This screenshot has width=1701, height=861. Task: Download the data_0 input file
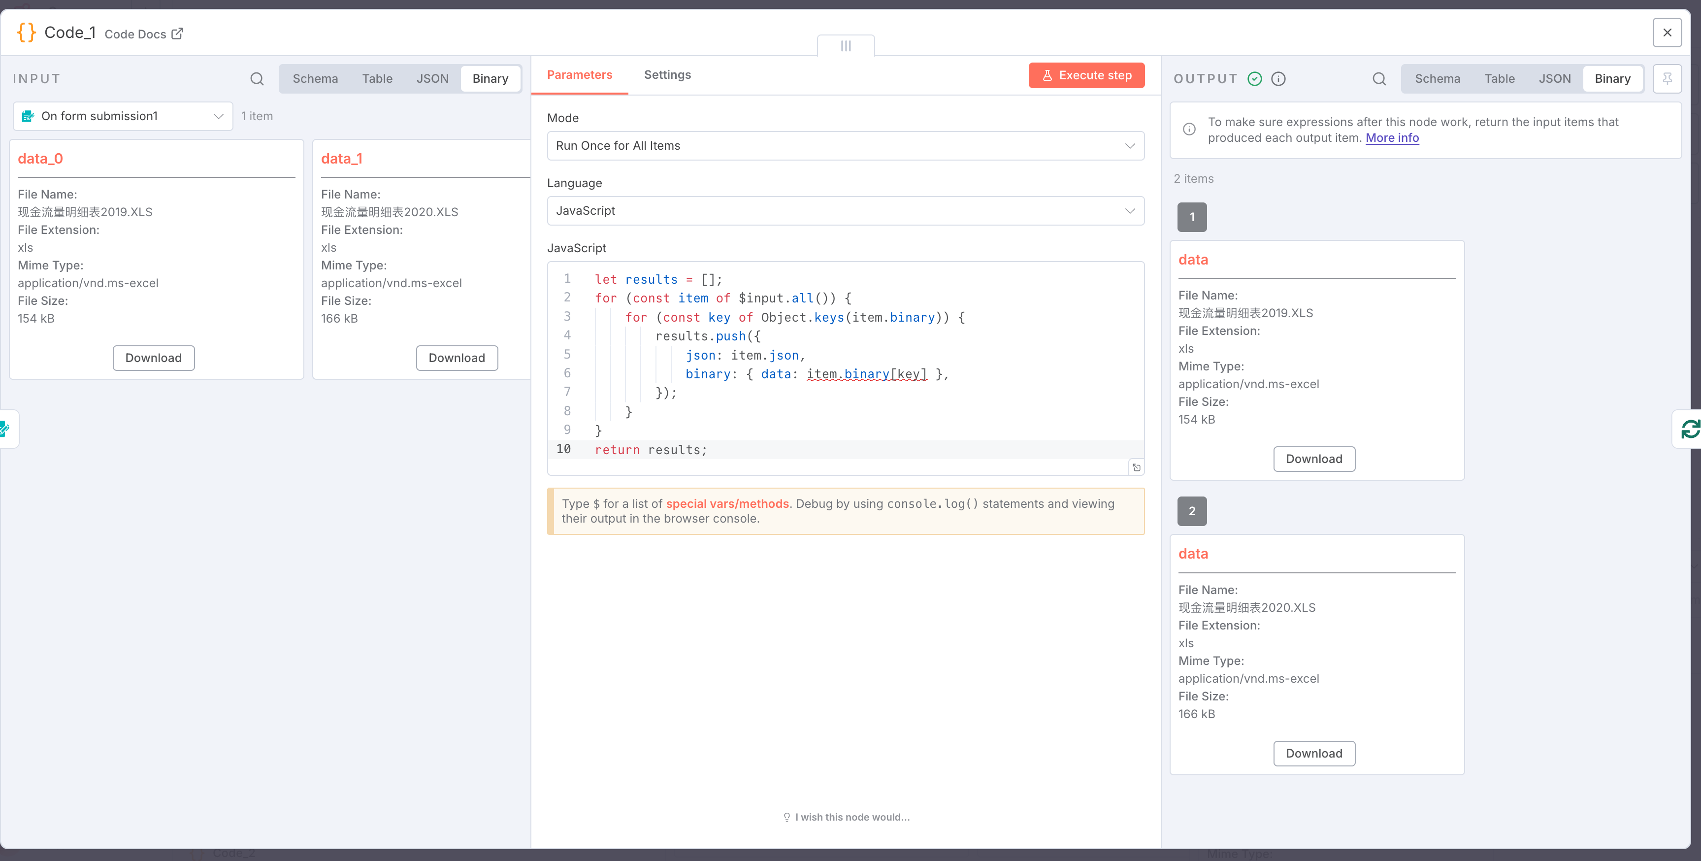[x=153, y=358]
